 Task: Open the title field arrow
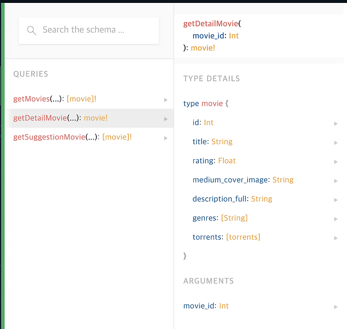pos(336,143)
